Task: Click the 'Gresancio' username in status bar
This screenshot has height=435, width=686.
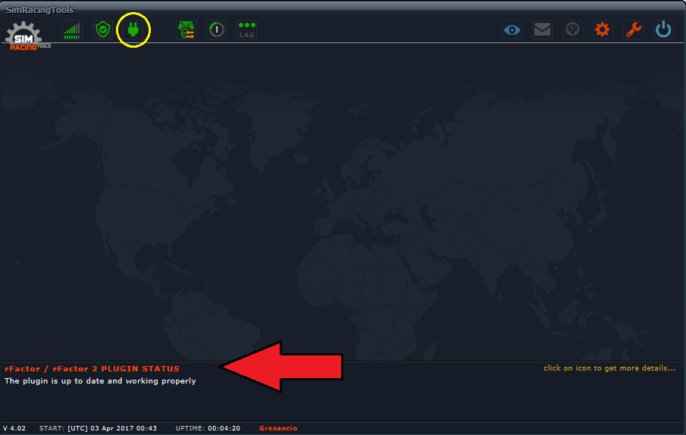Action: pyautogui.click(x=278, y=428)
